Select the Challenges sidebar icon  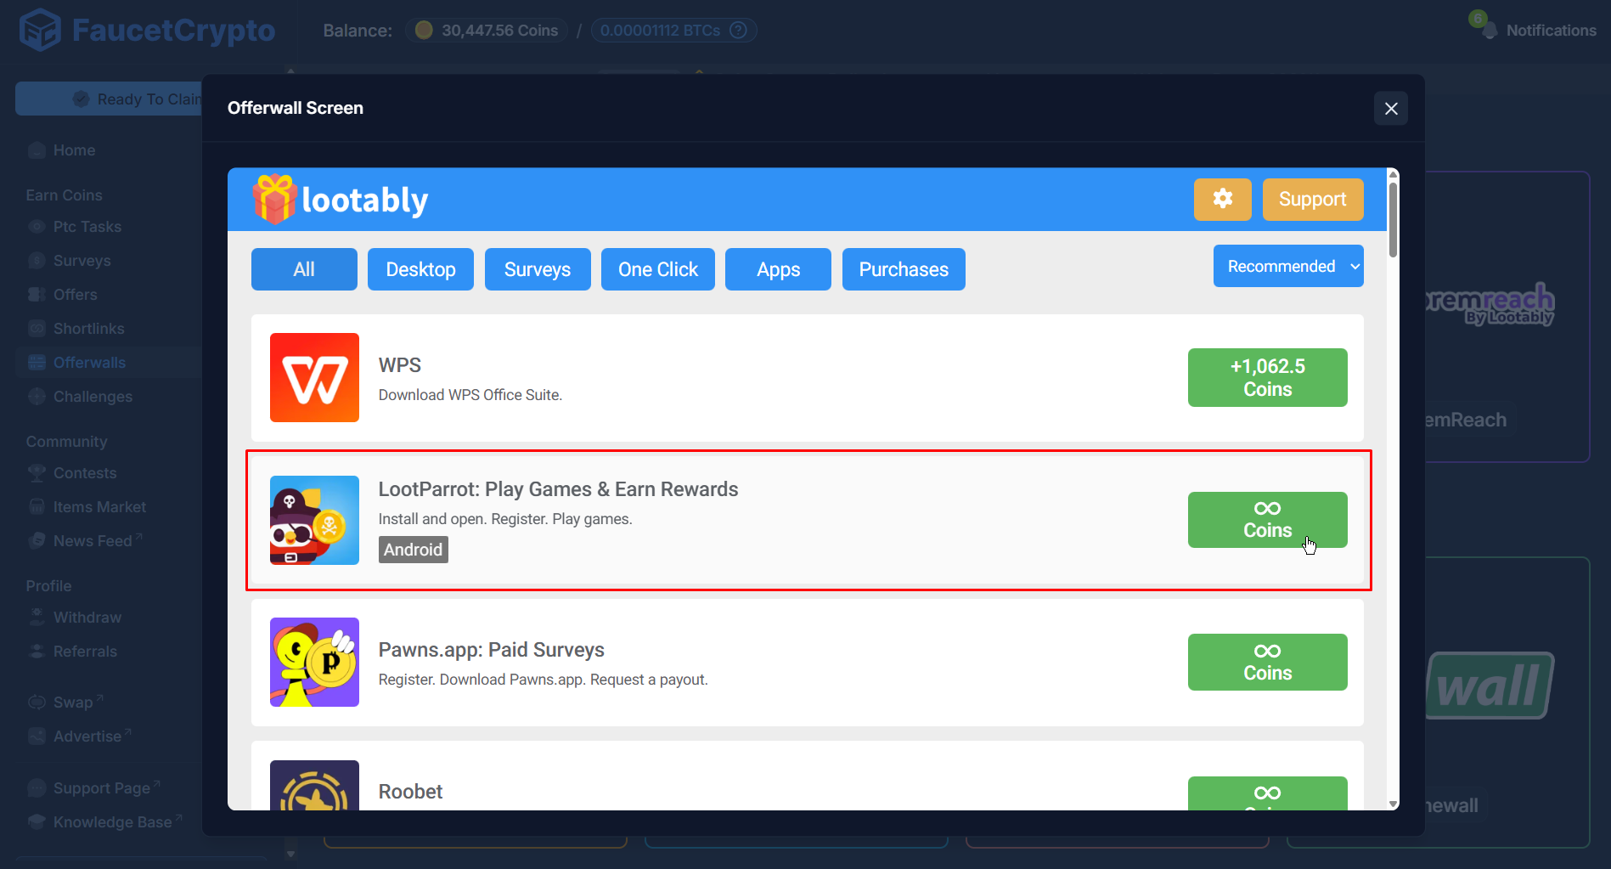(x=37, y=396)
